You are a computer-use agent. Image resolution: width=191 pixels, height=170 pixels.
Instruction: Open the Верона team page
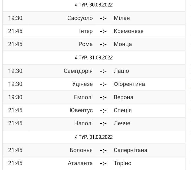pos(123,97)
